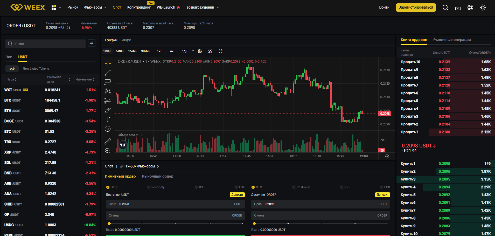Select the forecast measurement tool
Viewport: 495px width, 236px height.
click(108, 101)
